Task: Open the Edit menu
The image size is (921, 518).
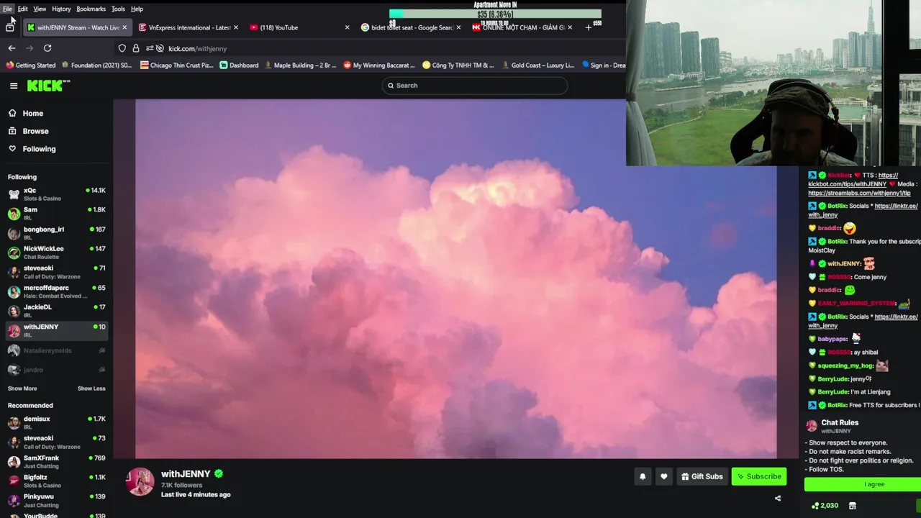Action: point(23,9)
